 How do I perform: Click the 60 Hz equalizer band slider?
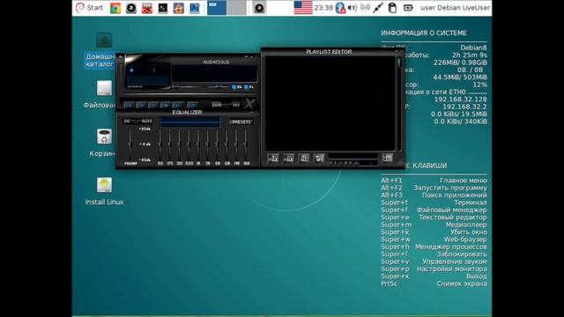[x=160, y=144]
